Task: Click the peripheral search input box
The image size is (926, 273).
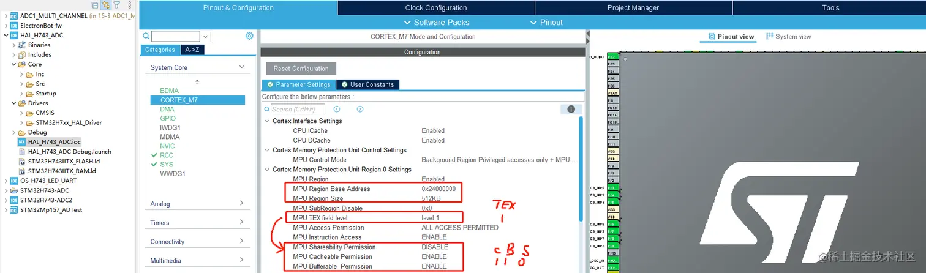Action: (175, 37)
